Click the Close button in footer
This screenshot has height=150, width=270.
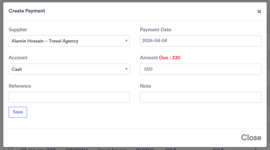(251, 137)
